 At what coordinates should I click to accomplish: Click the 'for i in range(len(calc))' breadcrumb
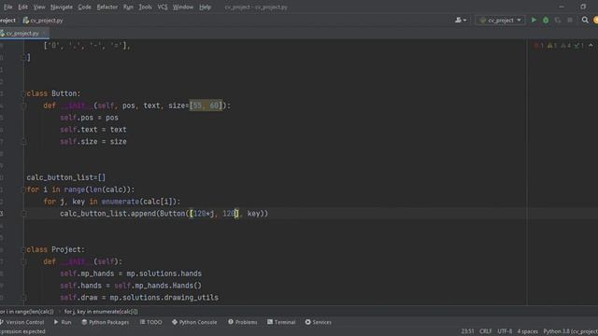(27, 311)
